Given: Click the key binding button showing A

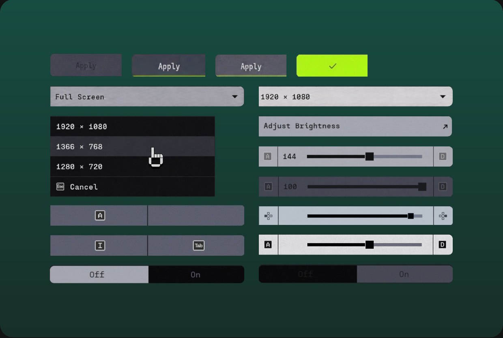Looking at the screenshot, I should [x=99, y=216].
